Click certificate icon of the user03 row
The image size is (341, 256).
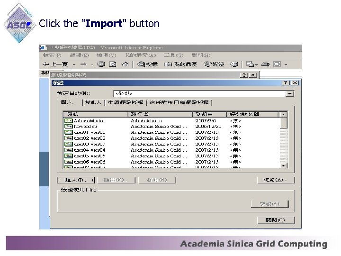(x=69, y=144)
